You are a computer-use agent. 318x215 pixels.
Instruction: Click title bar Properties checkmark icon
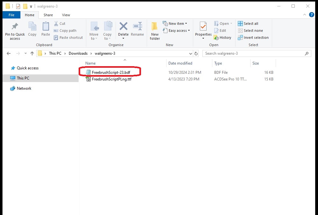tap(18, 6)
